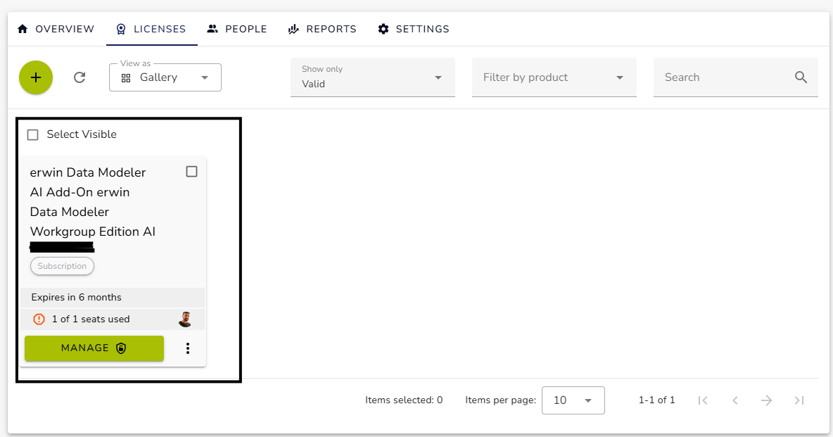Go to the first page

(703, 400)
